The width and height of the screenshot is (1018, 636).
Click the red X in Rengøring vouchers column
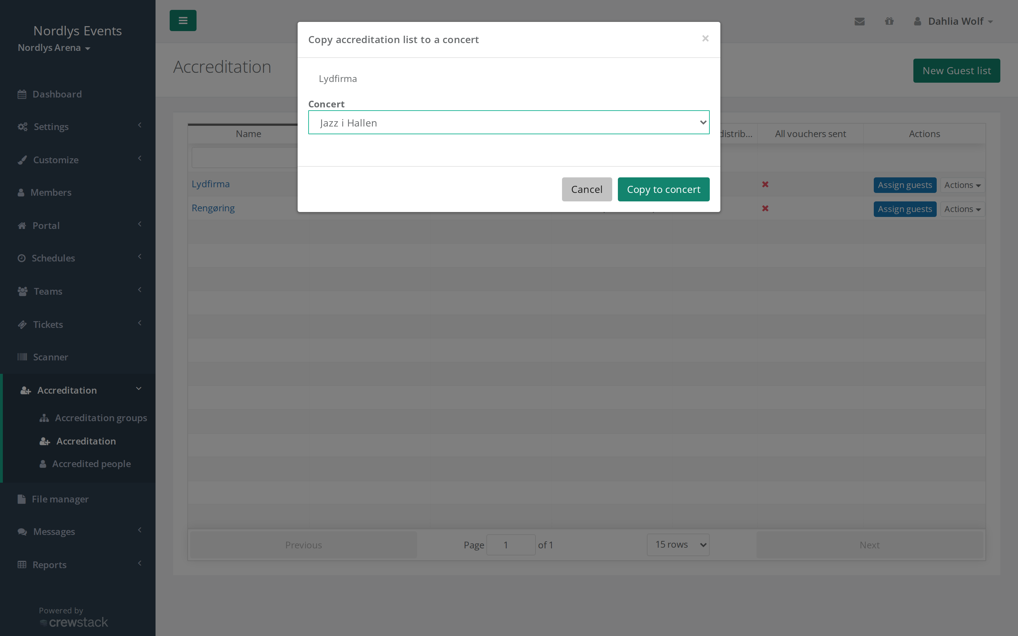[765, 208]
